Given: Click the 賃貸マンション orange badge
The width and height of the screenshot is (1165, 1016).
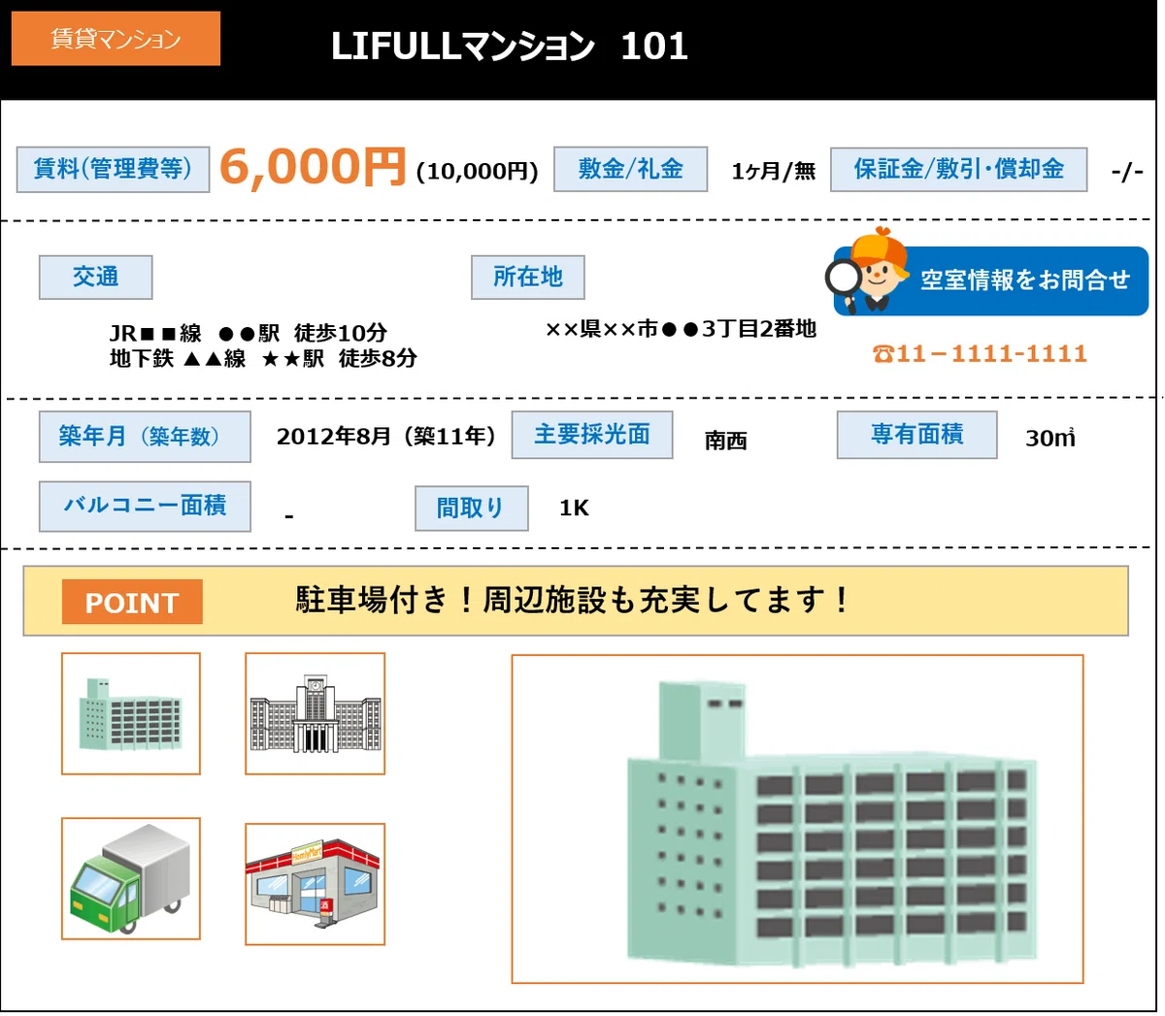Looking at the screenshot, I should 116,39.
